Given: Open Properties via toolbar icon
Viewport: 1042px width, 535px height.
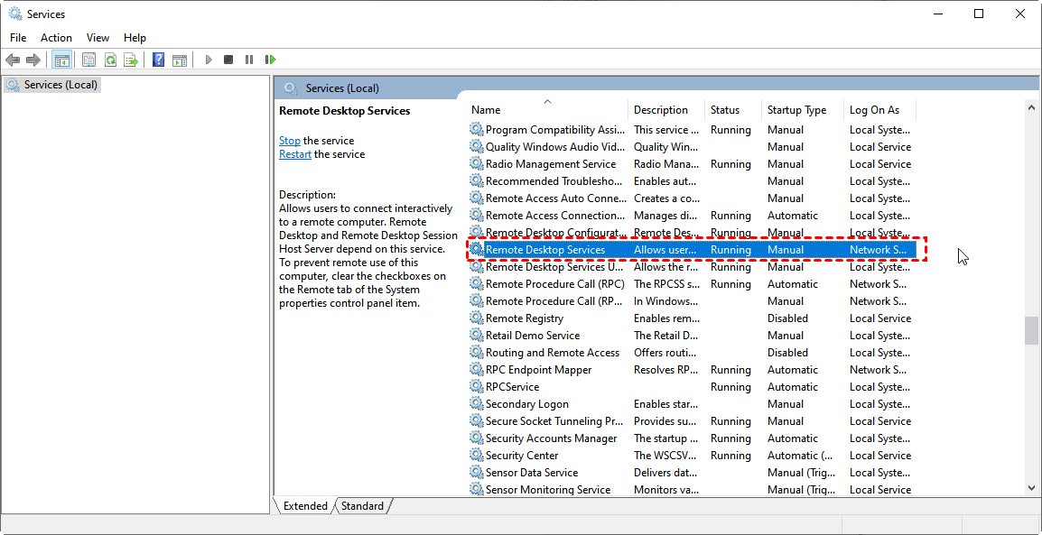Looking at the screenshot, I should 88,60.
